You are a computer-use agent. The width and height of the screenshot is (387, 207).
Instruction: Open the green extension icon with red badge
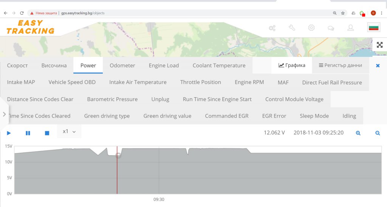coord(362,13)
